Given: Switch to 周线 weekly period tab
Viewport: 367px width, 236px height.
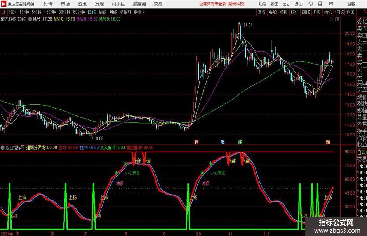Looking at the screenshot, I should [x=103, y=12].
